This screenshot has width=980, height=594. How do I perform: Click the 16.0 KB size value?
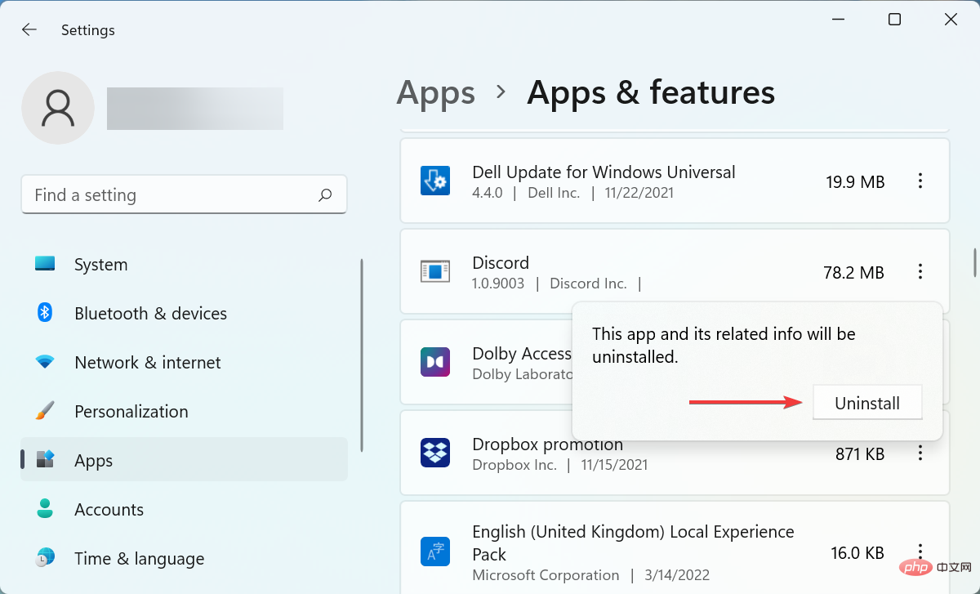(858, 554)
